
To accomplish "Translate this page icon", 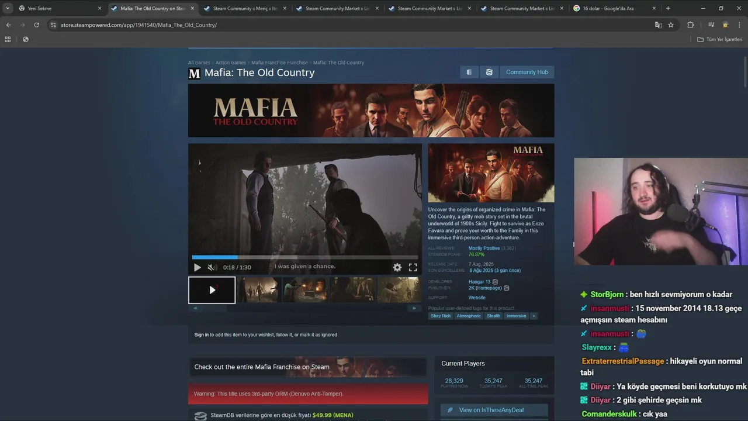I will pyautogui.click(x=658, y=25).
